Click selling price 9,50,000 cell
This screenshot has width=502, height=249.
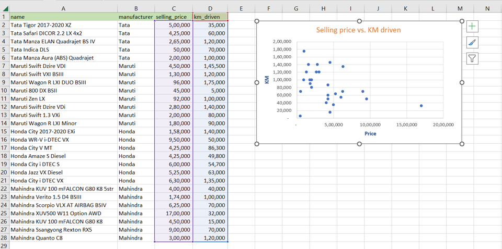tap(173, 140)
